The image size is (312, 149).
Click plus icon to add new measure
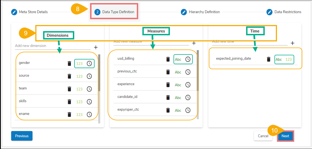(194, 43)
